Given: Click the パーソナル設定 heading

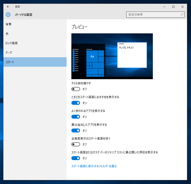Looking at the screenshot, I should [24, 15].
